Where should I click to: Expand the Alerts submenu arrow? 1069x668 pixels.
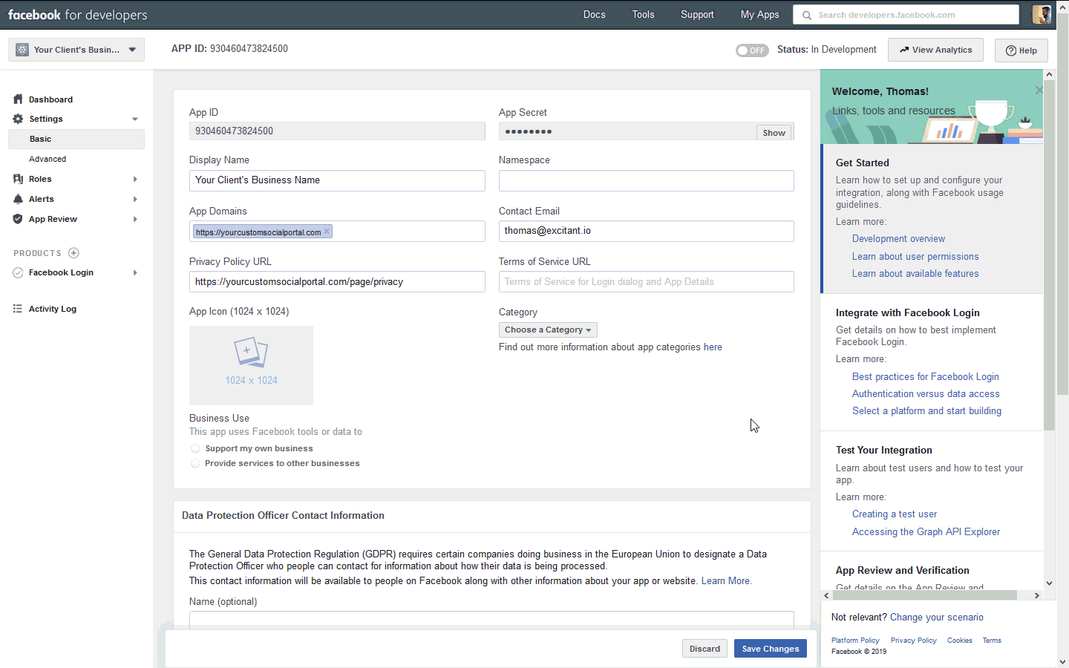135,199
